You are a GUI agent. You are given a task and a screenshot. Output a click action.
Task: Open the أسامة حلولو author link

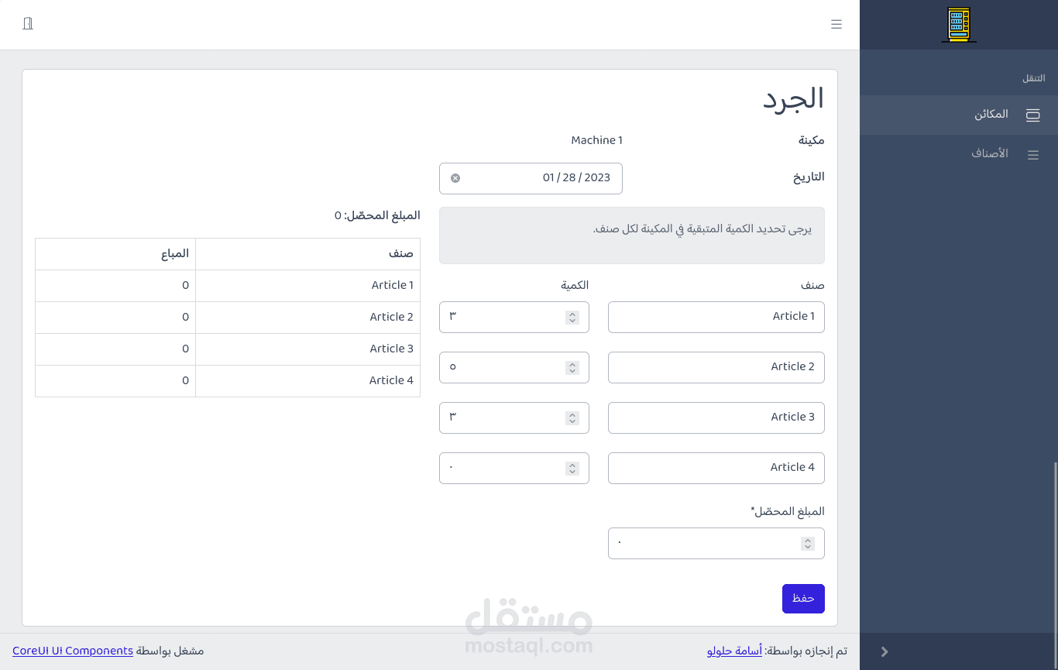pyautogui.click(x=734, y=651)
